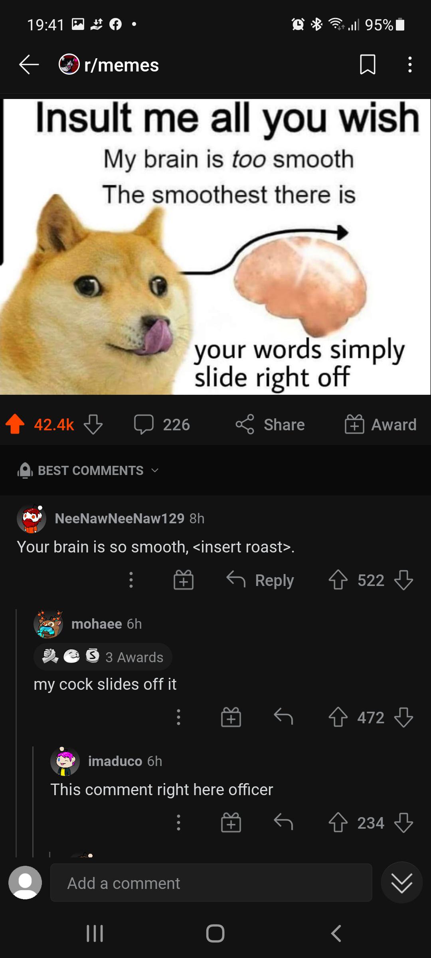Toggle the orange upvote arrow on post
The width and height of the screenshot is (431, 958).
pyautogui.click(x=15, y=424)
